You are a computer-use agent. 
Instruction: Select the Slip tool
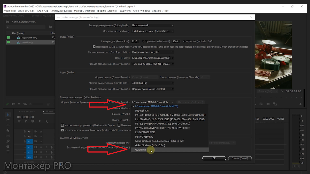click(x=8, y=136)
